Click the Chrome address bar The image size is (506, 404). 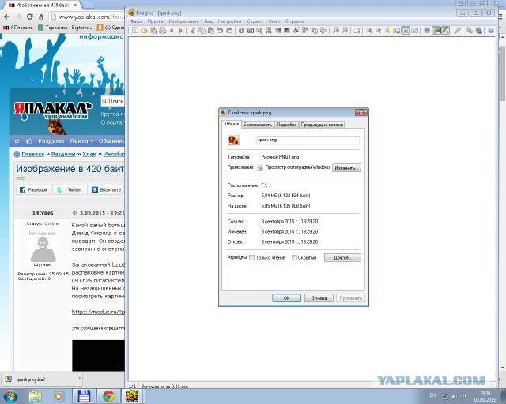87,17
